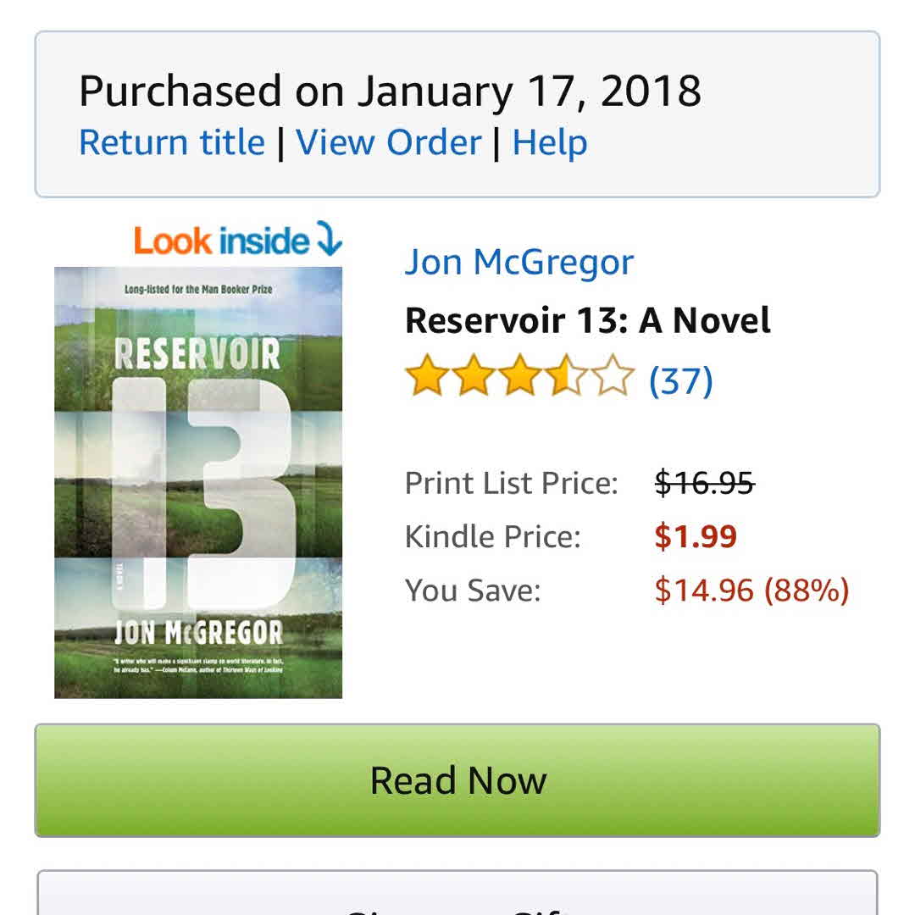915x915 pixels.
Task: Click the Purchased on January 17, 2018 text
Action: 390,91
